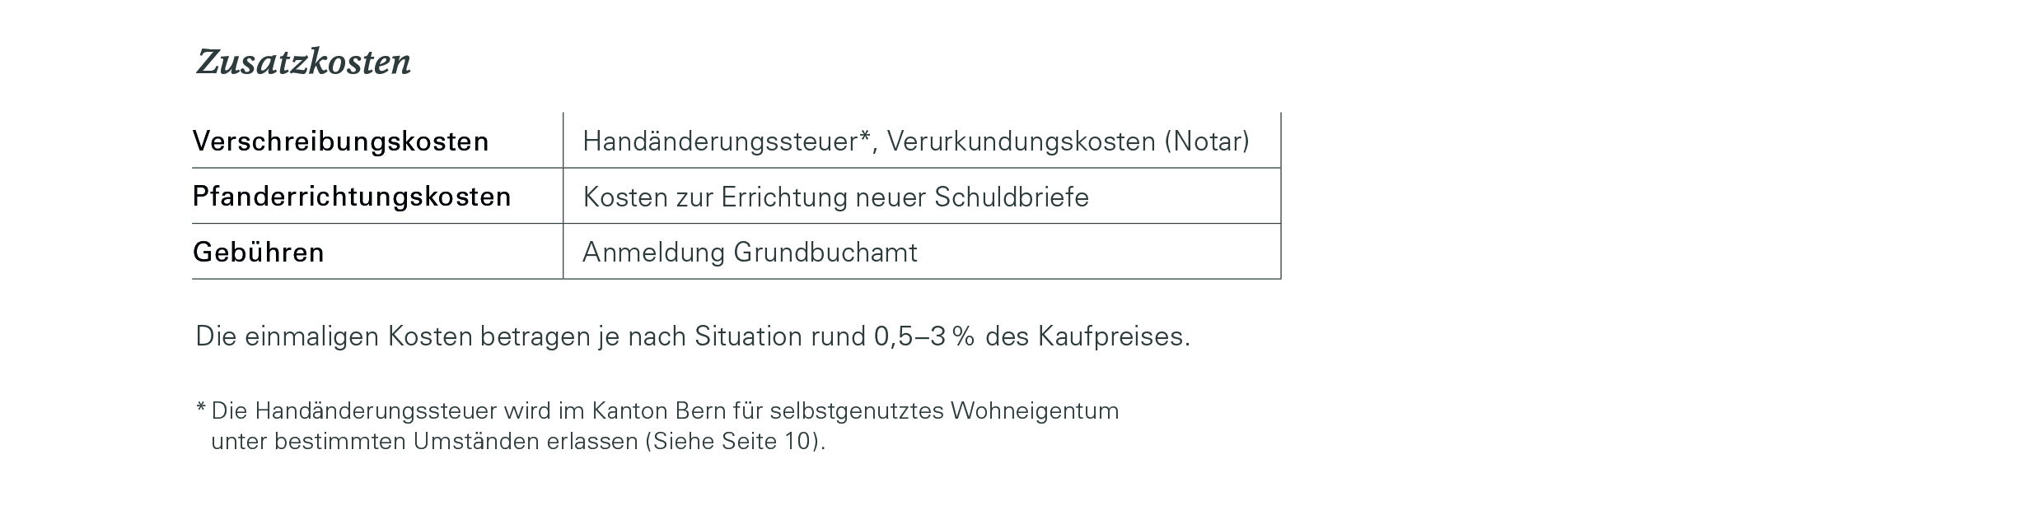
Task: Click the Handänderungssteuer* text in table
Action: click(x=727, y=141)
